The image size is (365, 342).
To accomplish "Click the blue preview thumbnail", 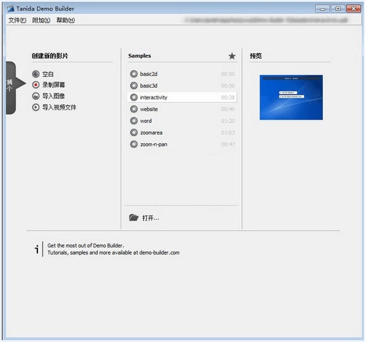I will (292, 98).
